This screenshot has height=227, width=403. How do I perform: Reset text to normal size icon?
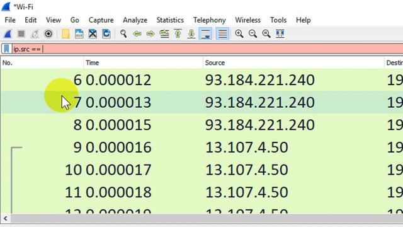(x=266, y=33)
